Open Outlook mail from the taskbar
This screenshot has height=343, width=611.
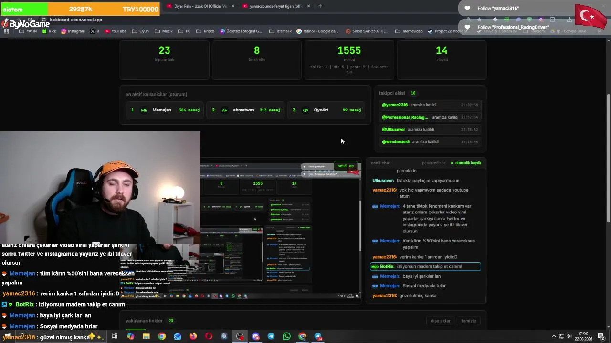pyautogui.click(x=178, y=336)
